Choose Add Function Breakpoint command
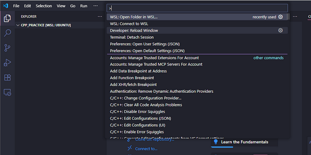This screenshot has width=311, height=155. 197,78
